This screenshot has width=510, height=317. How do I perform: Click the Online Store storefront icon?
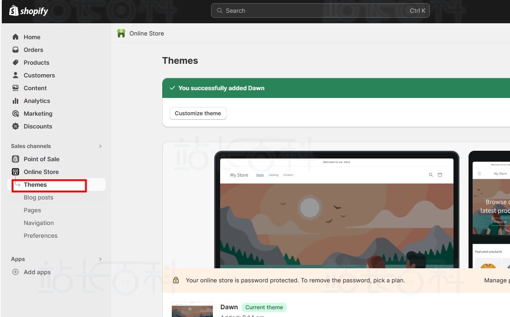click(15, 172)
